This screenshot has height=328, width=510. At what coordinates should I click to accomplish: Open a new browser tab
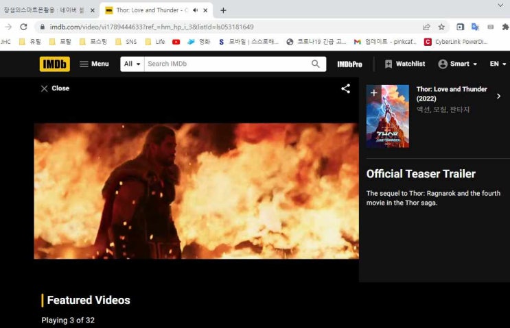coord(223,10)
